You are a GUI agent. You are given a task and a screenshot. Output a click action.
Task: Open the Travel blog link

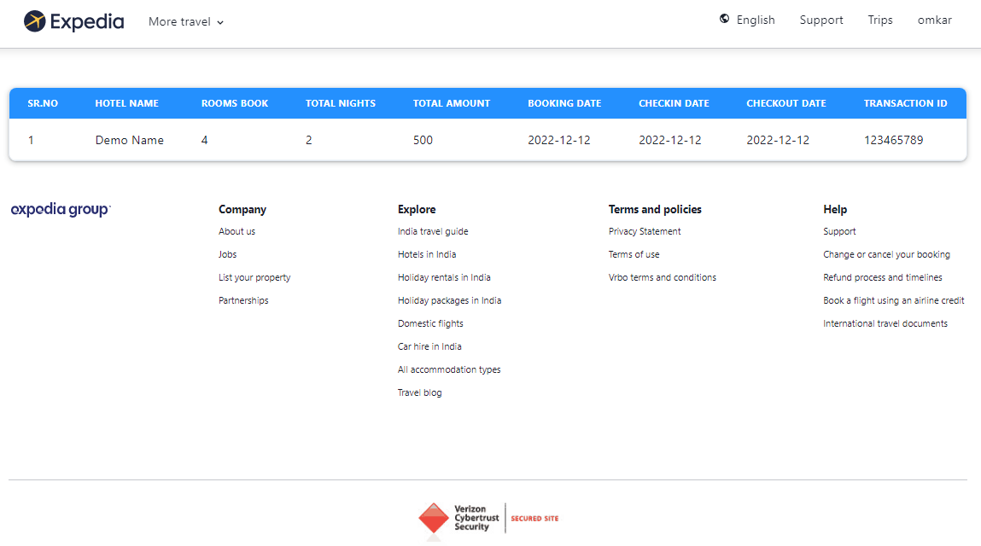(x=419, y=392)
